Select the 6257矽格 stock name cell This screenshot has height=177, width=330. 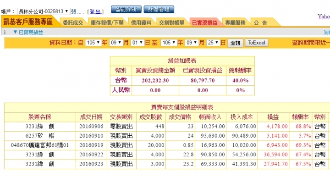click(40, 136)
